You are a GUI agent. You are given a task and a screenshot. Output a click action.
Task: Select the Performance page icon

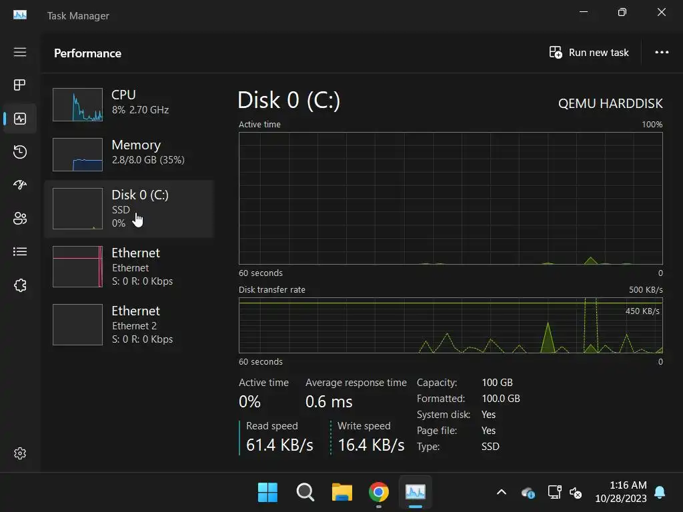point(20,119)
